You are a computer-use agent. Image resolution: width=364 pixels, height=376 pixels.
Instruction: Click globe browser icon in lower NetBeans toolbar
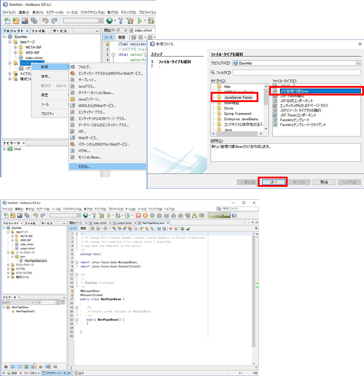[x=85, y=215]
